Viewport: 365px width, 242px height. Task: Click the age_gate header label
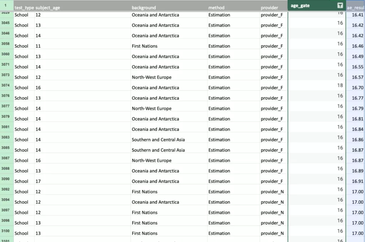[300, 5]
